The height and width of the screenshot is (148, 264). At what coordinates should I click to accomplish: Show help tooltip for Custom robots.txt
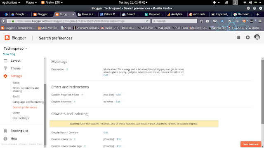click(75, 139)
